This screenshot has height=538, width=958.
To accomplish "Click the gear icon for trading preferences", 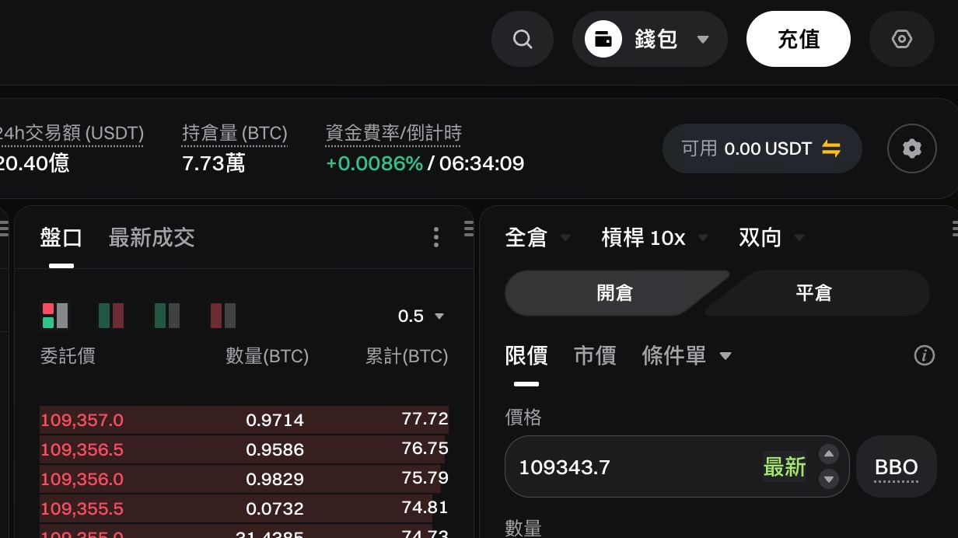I will coord(911,148).
